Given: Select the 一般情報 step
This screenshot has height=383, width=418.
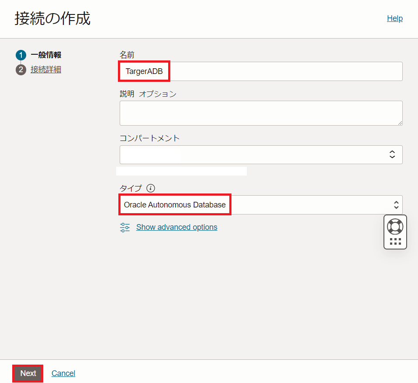Looking at the screenshot, I should (46, 55).
